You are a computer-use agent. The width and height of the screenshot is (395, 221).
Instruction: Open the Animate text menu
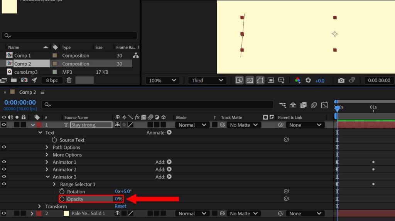[x=169, y=132]
